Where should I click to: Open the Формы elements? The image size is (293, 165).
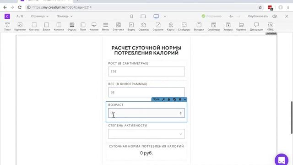[x=72, y=27]
